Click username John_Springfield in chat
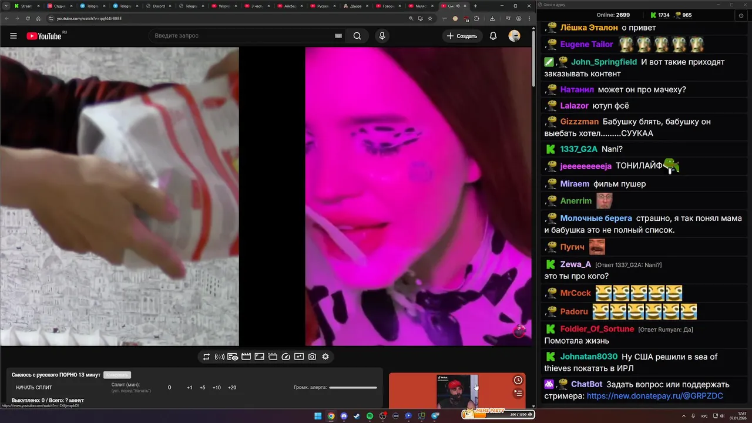The image size is (752, 423). click(x=604, y=62)
